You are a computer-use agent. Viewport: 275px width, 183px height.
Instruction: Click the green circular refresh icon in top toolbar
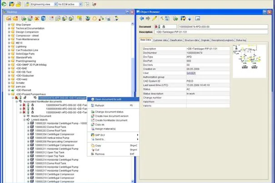[x=5, y=4]
